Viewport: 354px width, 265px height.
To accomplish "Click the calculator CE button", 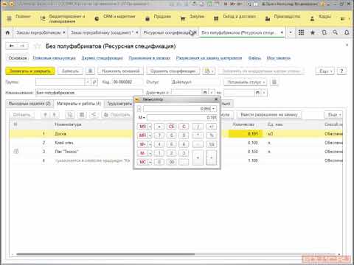I will click(171, 127).
